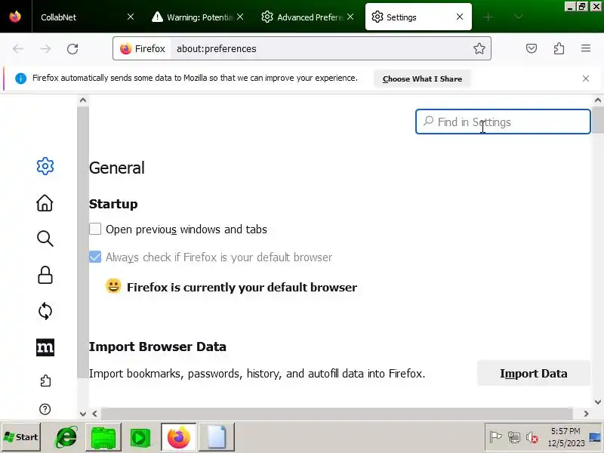Open Home settings category in sidebar
The image size is (604, 453).
tap(45, 202)
